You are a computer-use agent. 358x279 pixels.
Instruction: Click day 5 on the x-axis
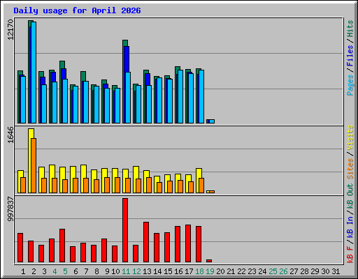tap(65, 271)
